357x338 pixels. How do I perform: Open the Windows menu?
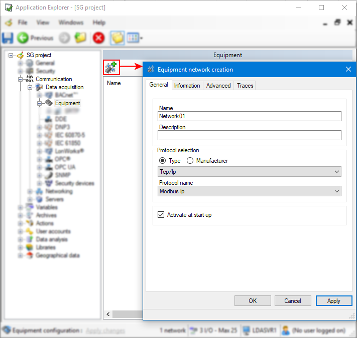click(x=71, y=23)
